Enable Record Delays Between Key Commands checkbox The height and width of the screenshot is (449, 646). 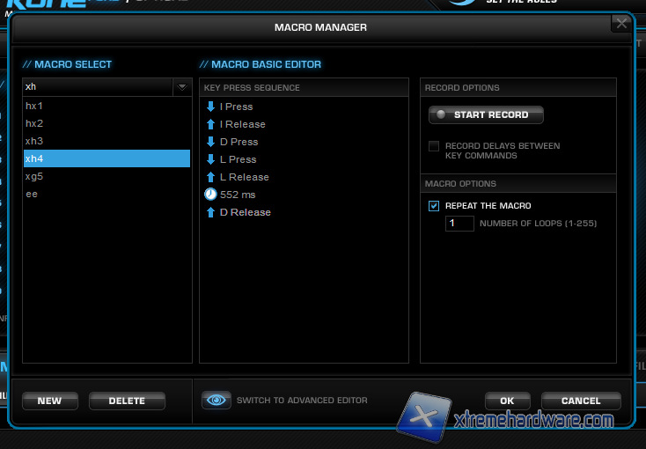point(433,146)
